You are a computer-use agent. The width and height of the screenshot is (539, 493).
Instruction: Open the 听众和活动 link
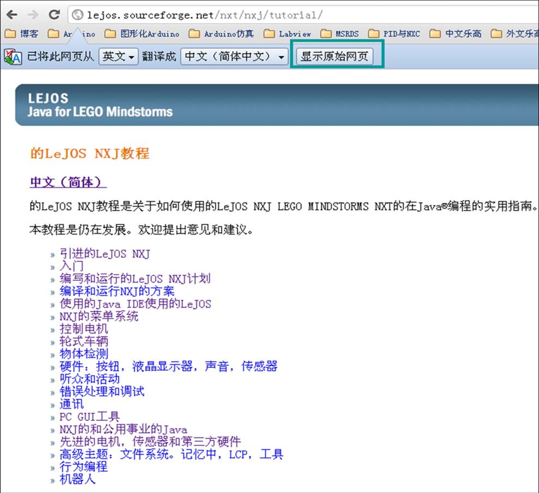[89, 379]
